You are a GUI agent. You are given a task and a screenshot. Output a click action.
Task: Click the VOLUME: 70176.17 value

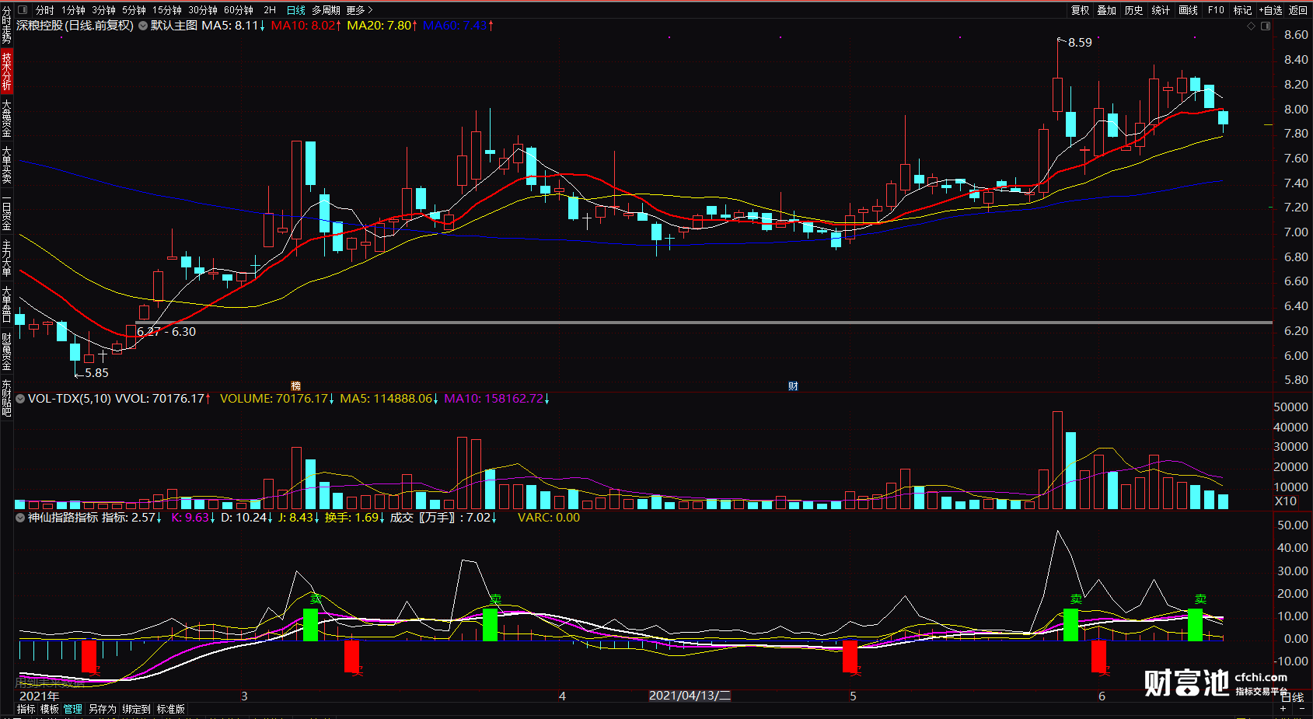277,399
